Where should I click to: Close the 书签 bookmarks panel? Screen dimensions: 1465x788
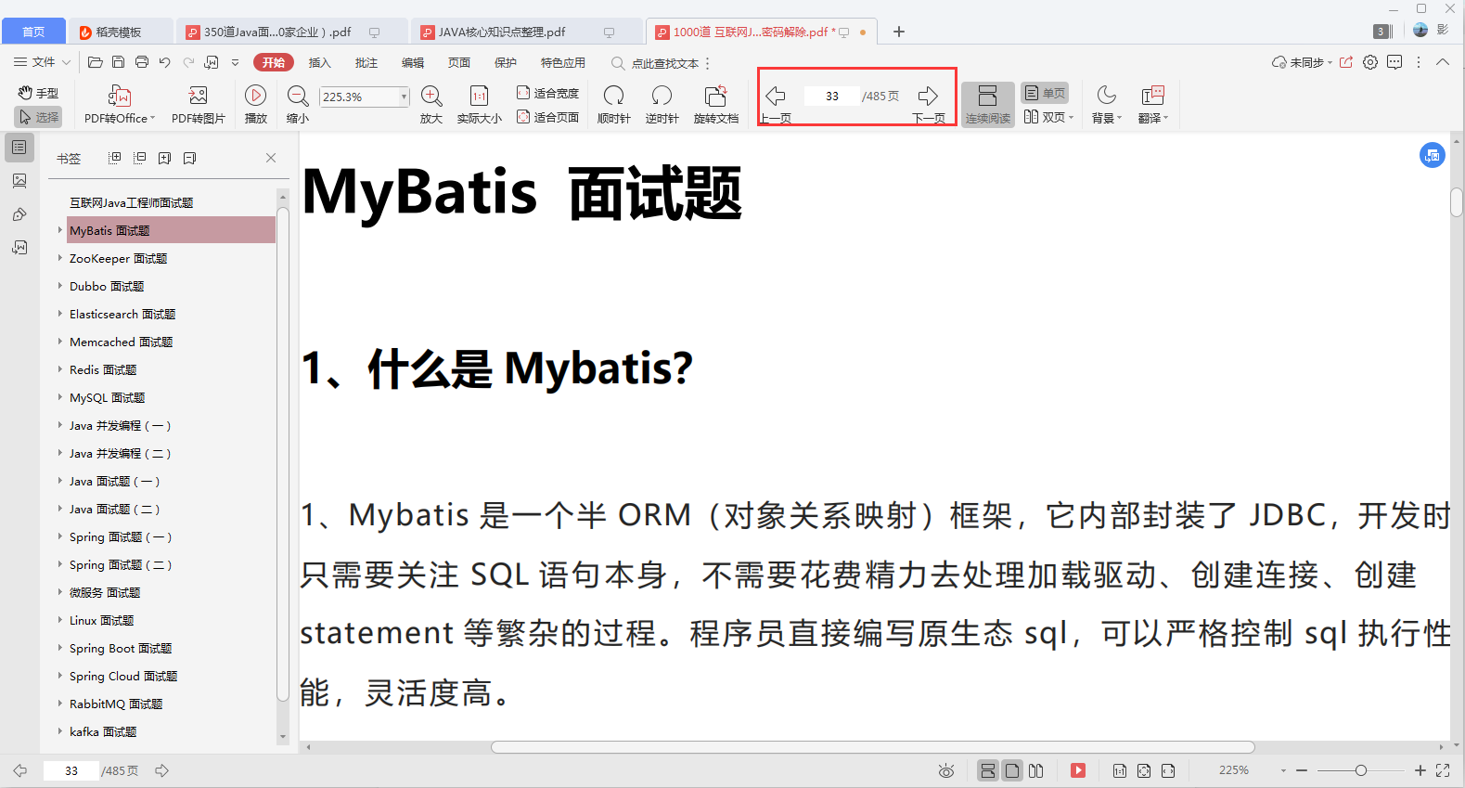[271, 158]
